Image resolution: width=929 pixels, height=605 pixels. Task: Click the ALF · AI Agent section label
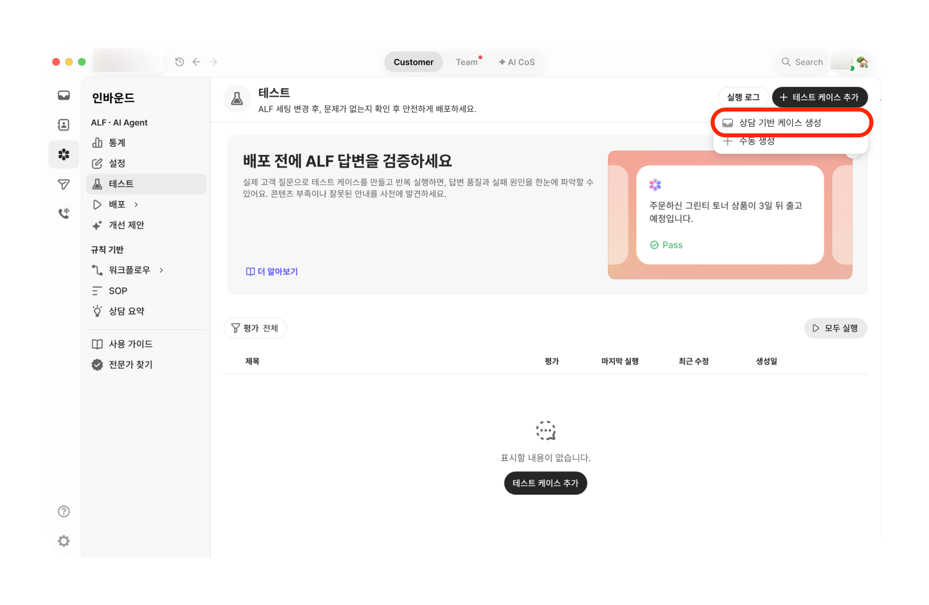tap(119, 123)
